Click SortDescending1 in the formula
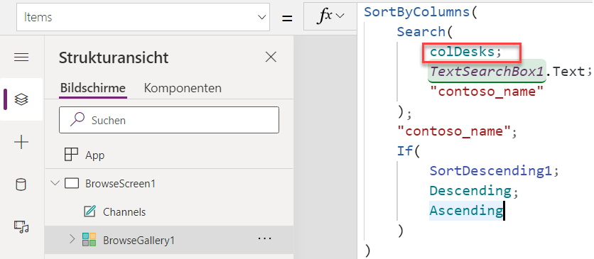 (490, 171)
